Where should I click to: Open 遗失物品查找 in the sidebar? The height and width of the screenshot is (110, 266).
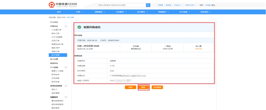point(57,104)
